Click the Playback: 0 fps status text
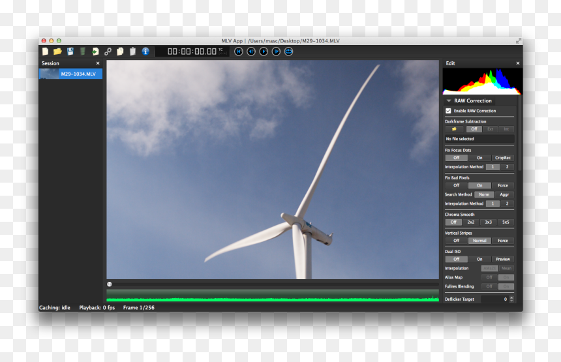The image size is (561, 362). tap(97, 308)
